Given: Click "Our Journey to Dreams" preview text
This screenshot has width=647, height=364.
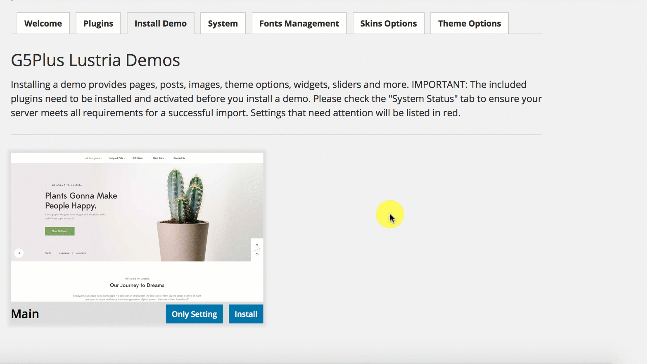Looking at the screenshot, I should point(137,285).
